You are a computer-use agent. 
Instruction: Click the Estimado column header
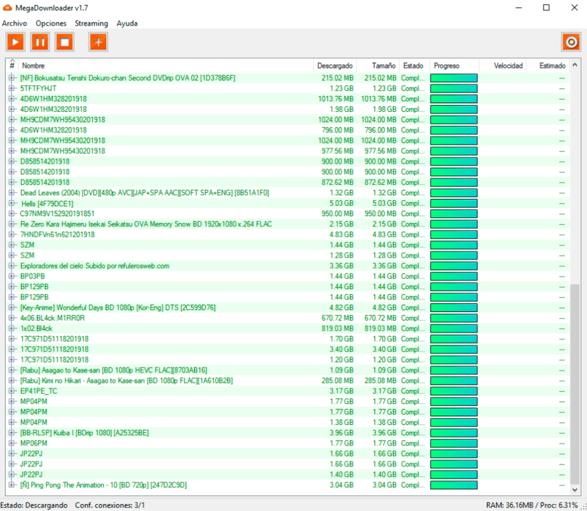[x=548, y=66]
